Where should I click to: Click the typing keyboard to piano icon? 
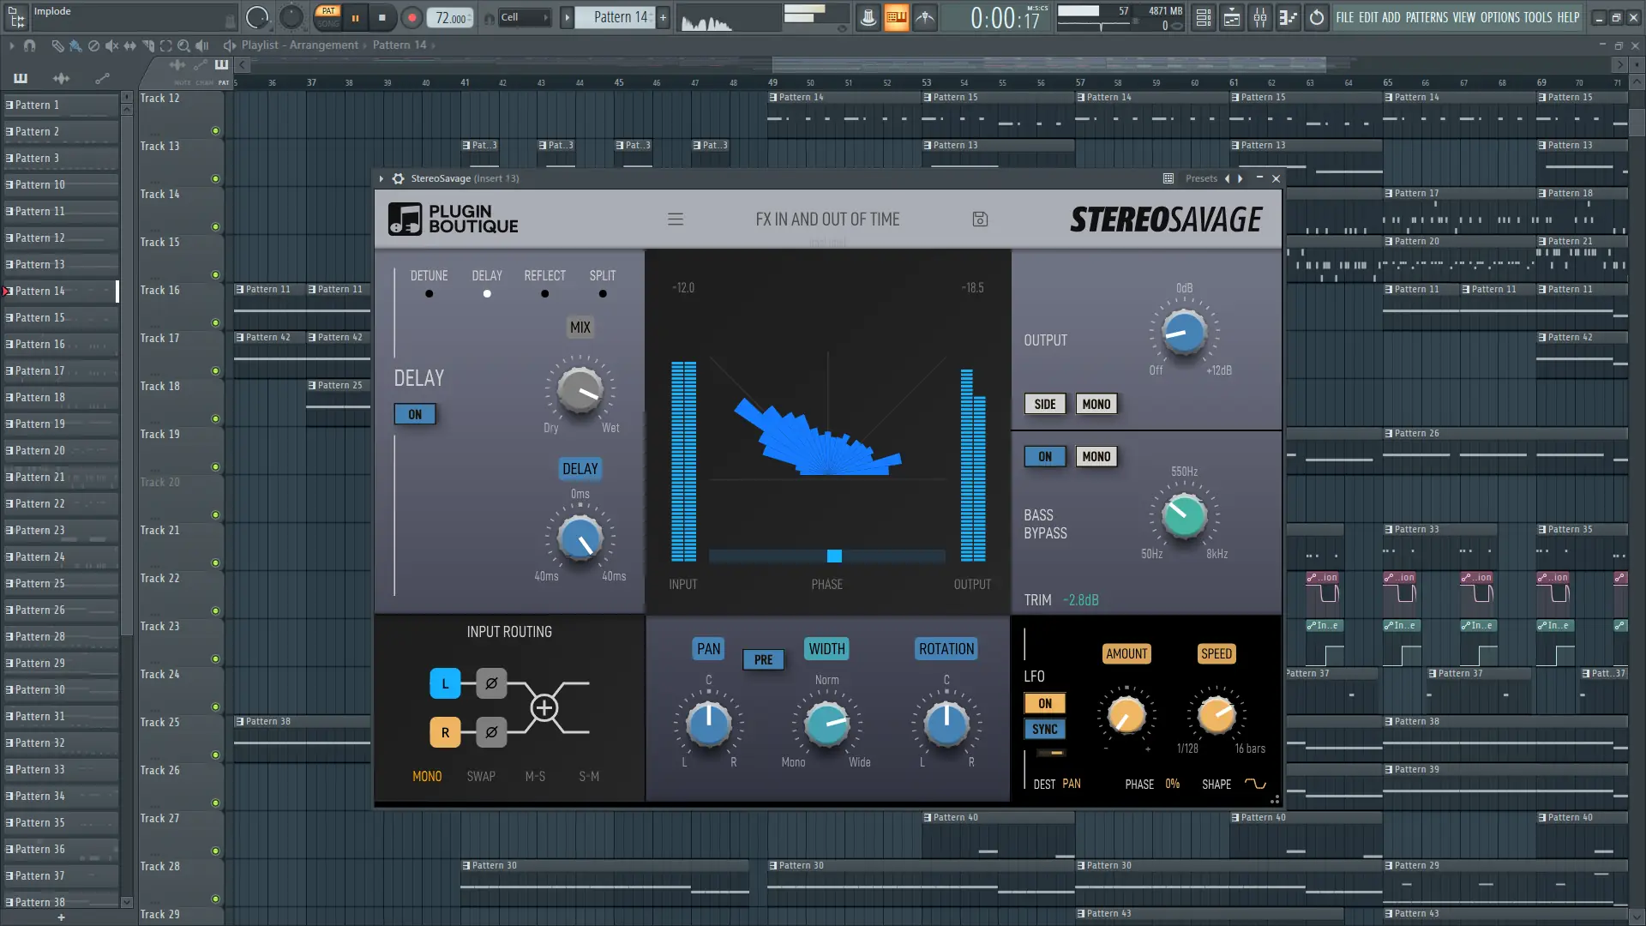click(x=897, y=17)
